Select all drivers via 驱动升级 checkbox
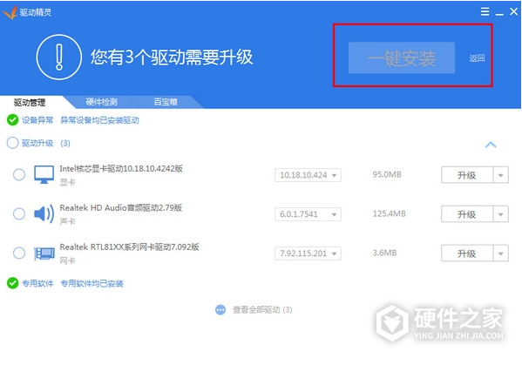The image size is (522, 365). point(13,143)
